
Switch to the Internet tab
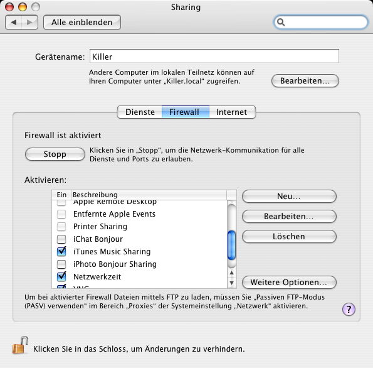pyautogui.click(x=232, y=112)
